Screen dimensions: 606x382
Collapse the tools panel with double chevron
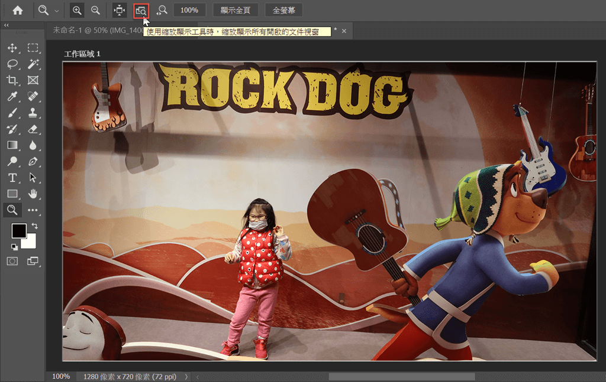click(6, 25)
